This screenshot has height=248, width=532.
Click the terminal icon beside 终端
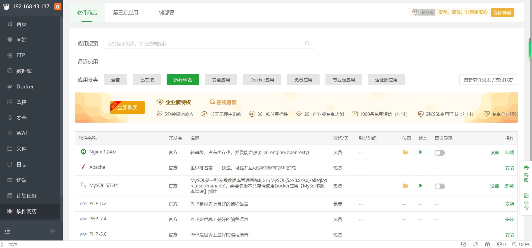click(10, 180)
